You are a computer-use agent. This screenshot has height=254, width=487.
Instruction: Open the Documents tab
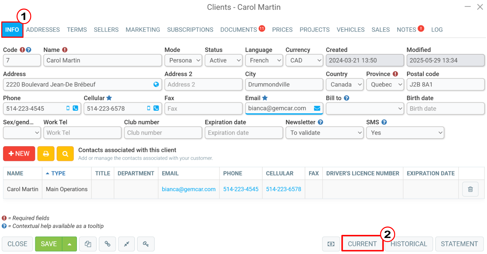click(239, 30)
